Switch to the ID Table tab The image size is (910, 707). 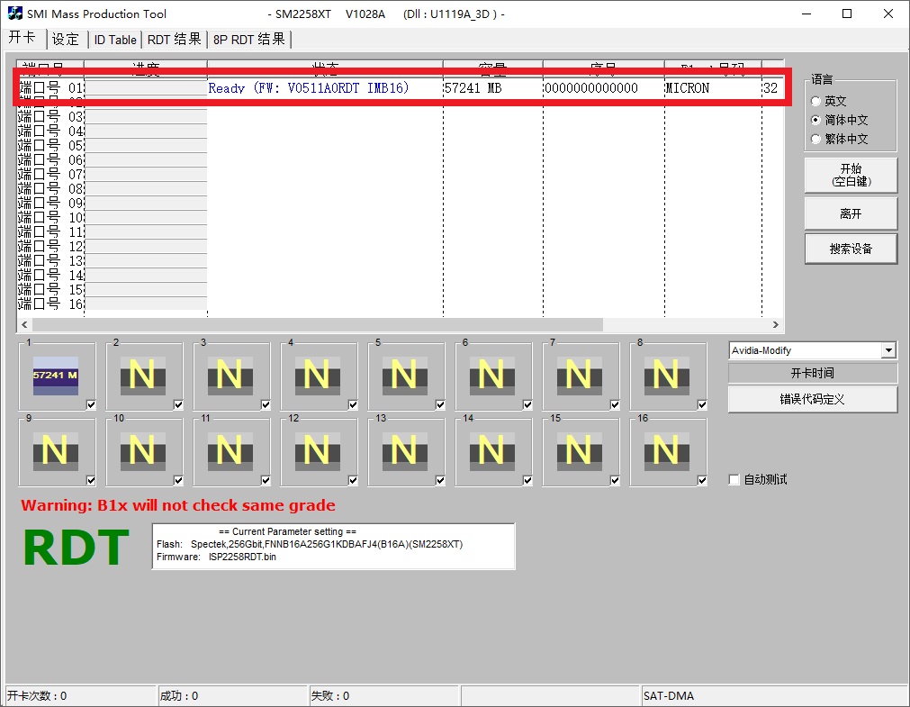(115, 40)
